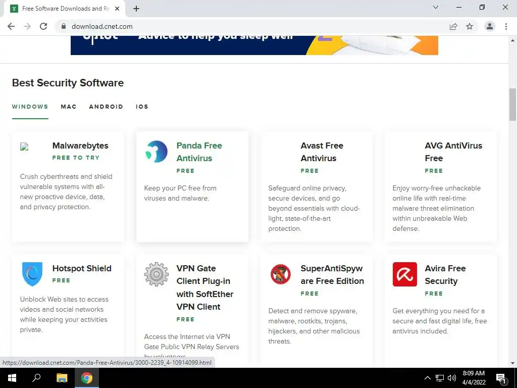The image size is (517, 388).
Task: Switch to the IOS tab
Action: pyautogui.click(x=142, y=107)
